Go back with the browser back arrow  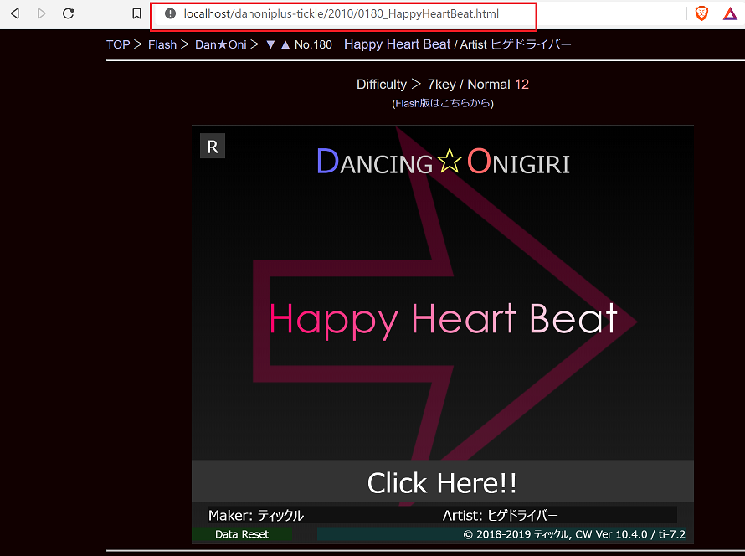15,13
